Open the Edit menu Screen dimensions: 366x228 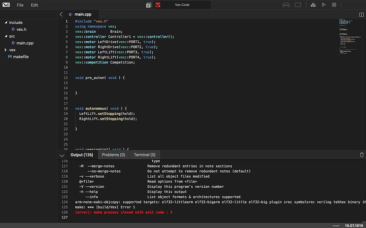pos(34,5)
